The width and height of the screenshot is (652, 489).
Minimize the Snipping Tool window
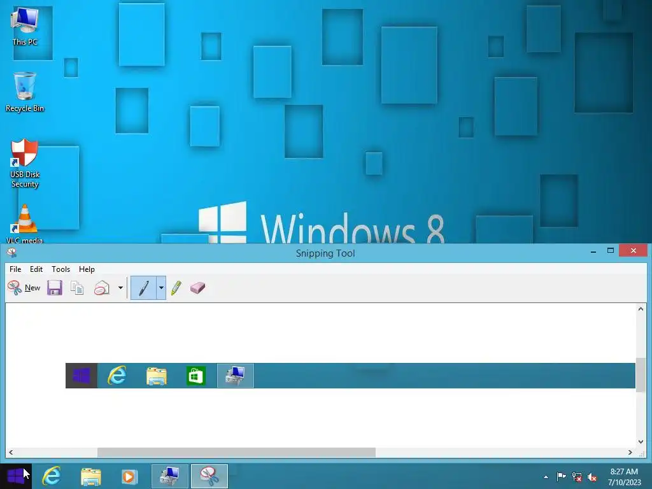[x=593, y=251]
